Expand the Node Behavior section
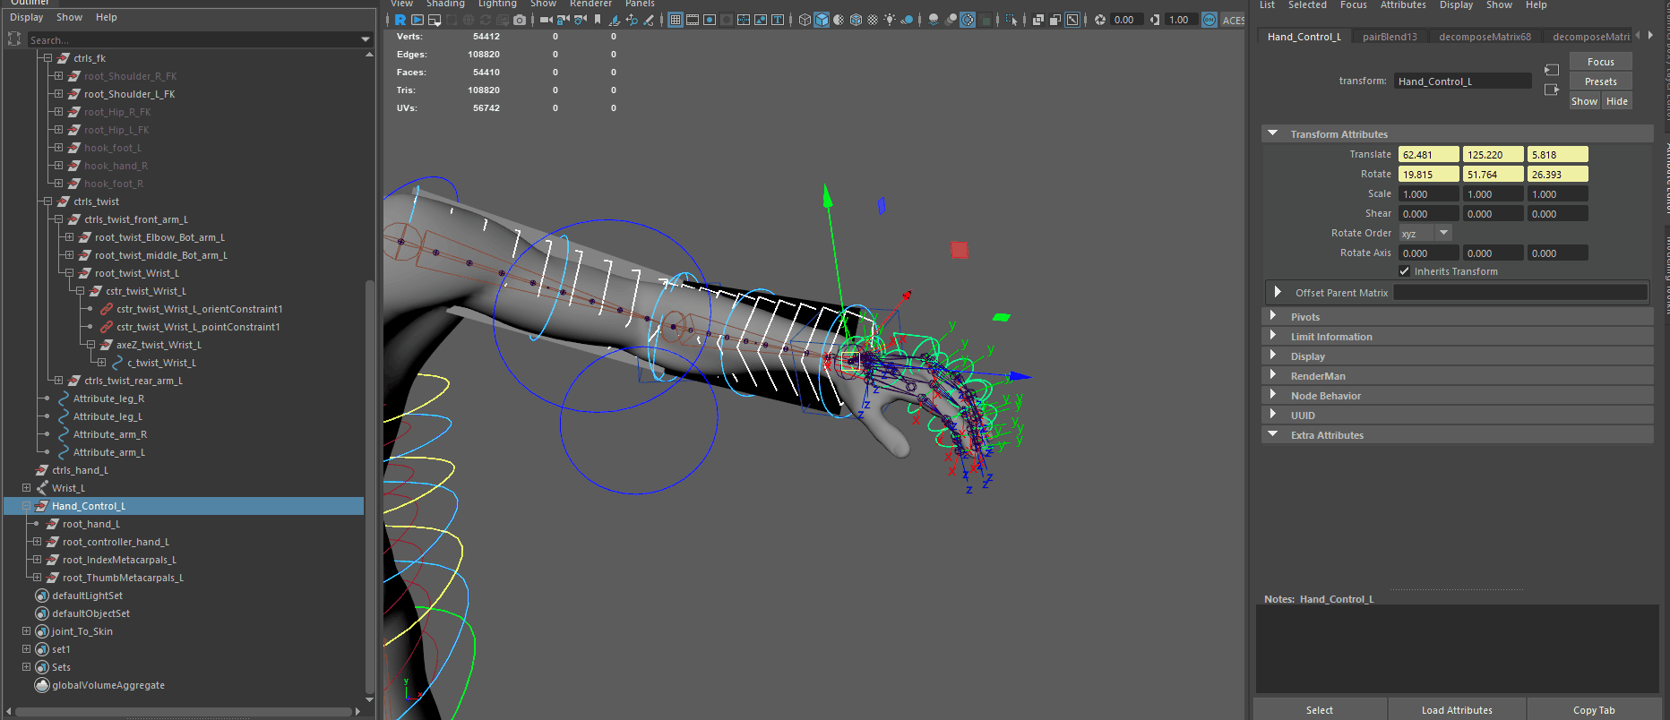This screenshot has width=1670, height=720. tap(1272, 395)
